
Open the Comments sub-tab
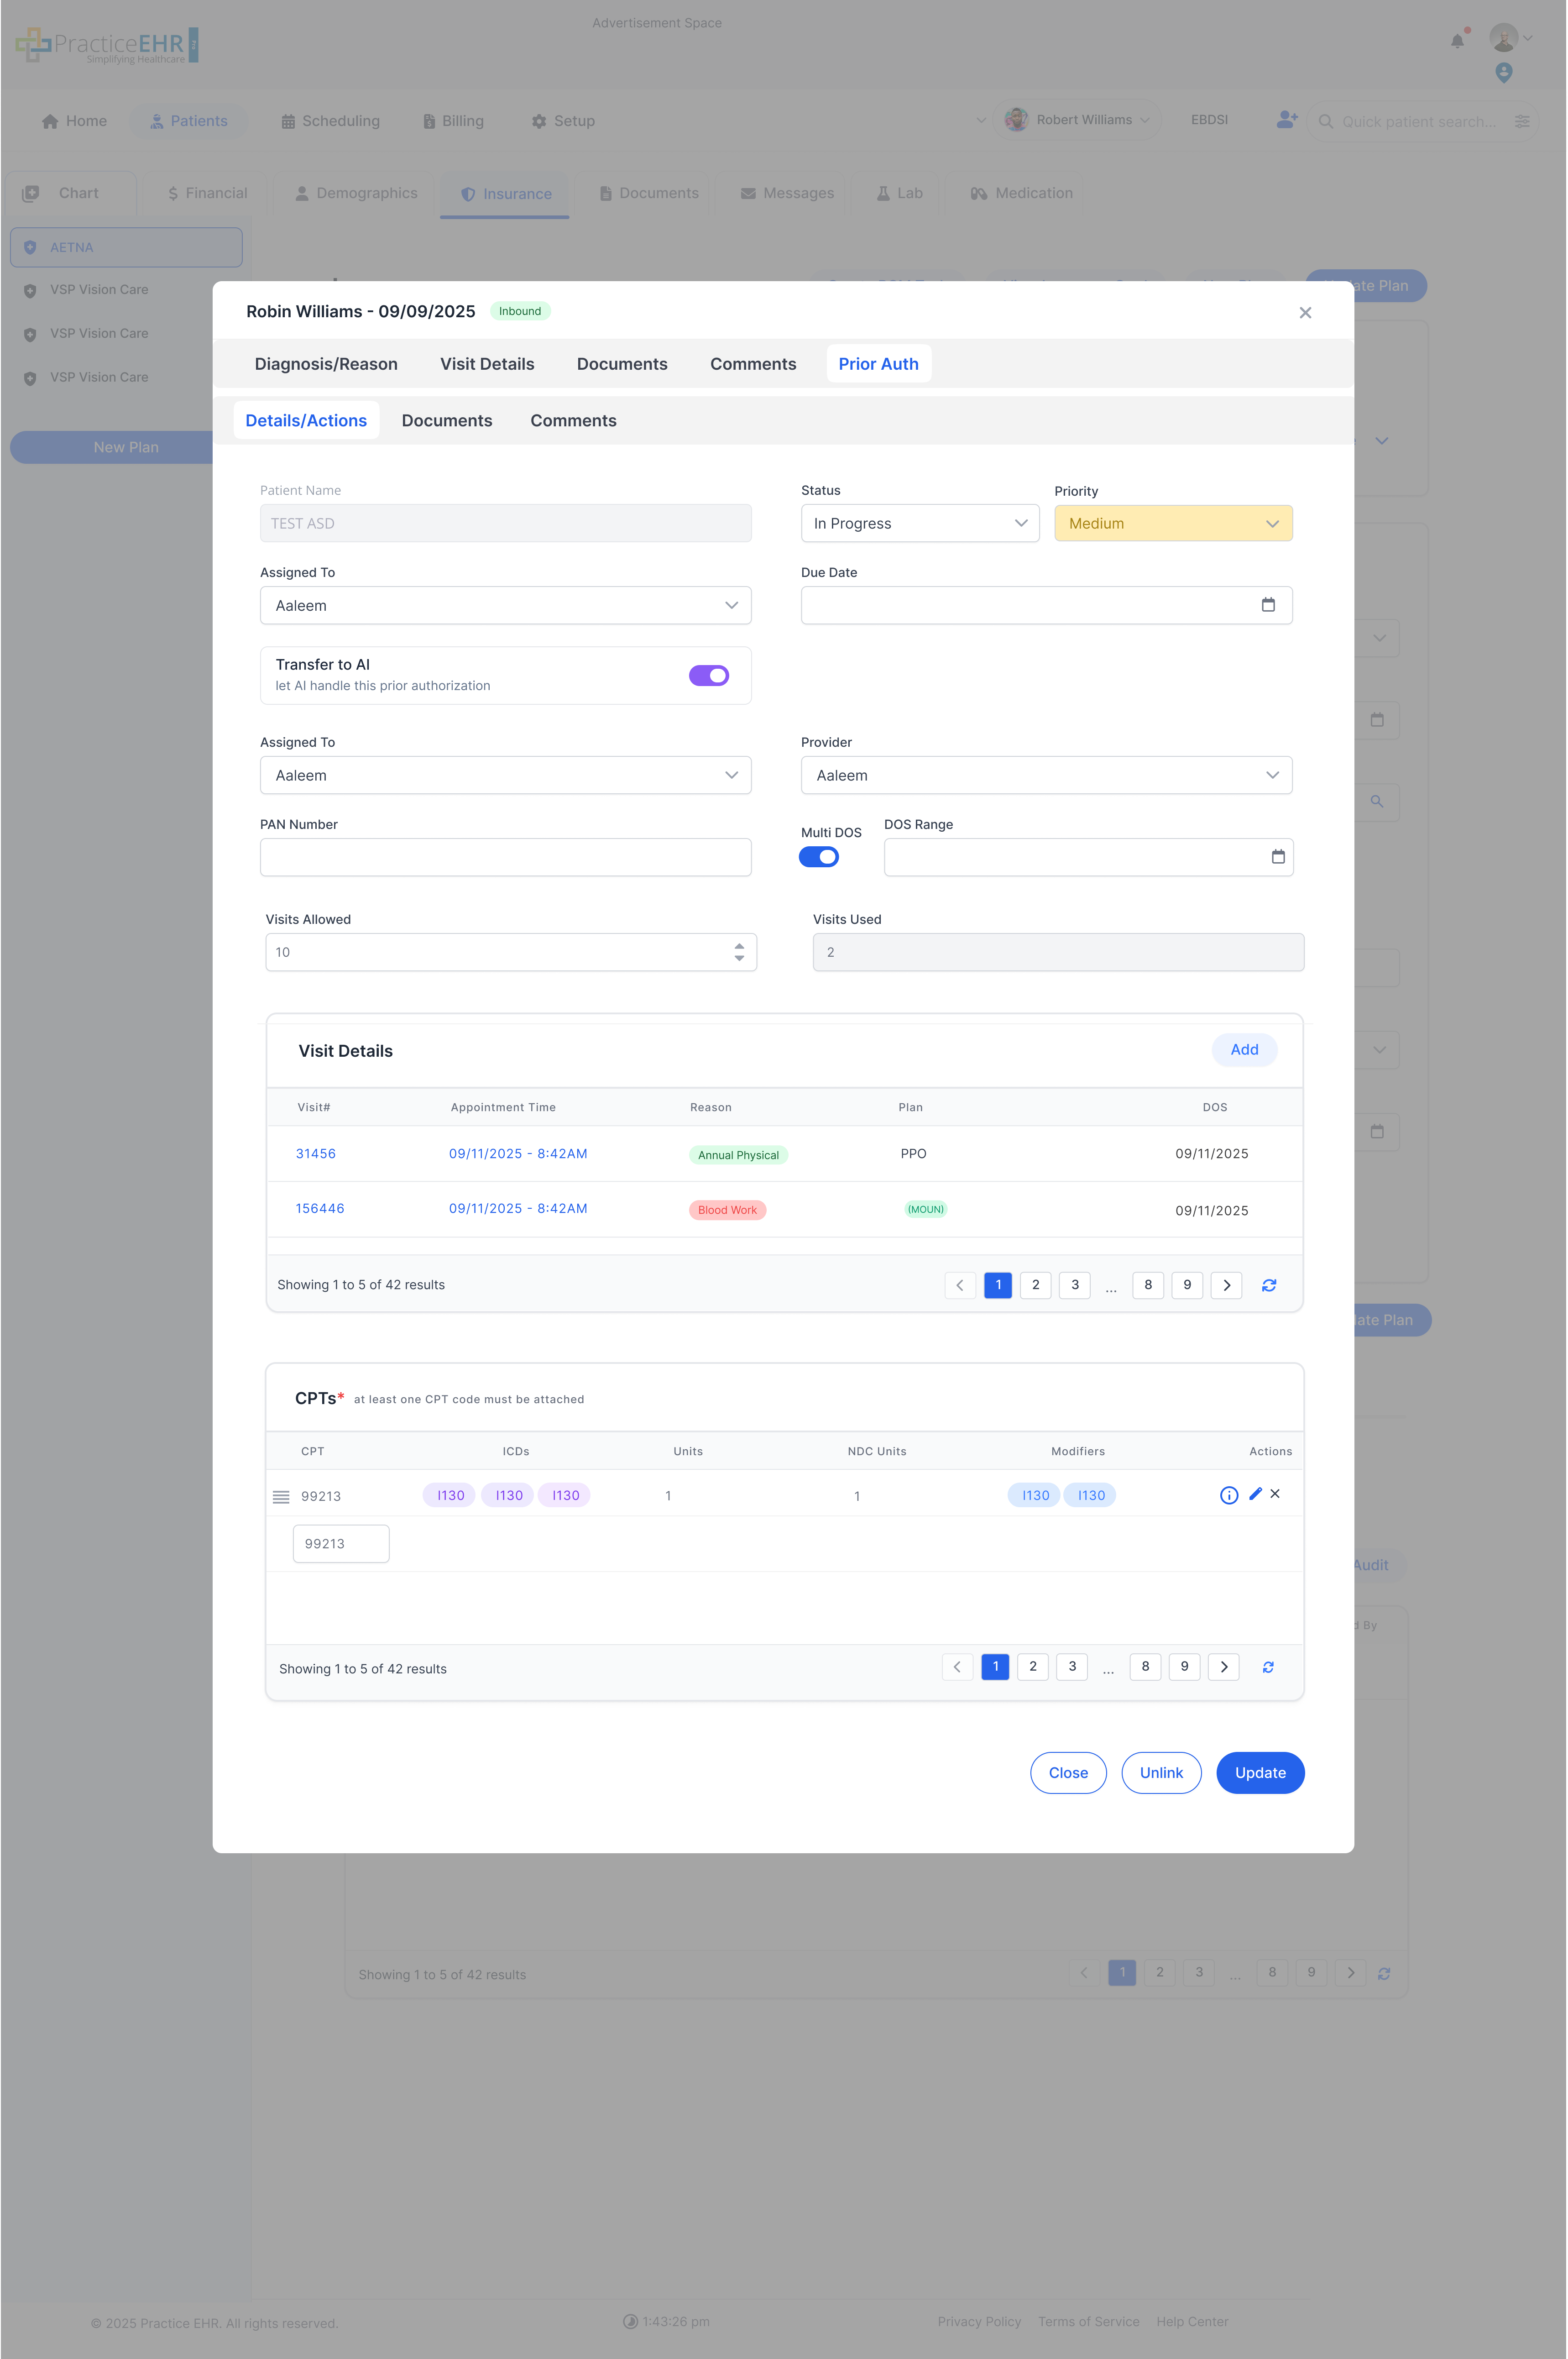coord(573,420)
